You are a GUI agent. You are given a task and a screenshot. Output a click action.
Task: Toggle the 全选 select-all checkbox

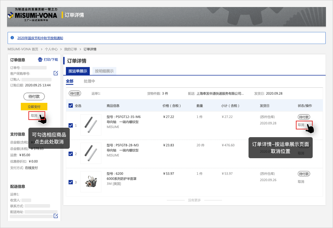71,106
